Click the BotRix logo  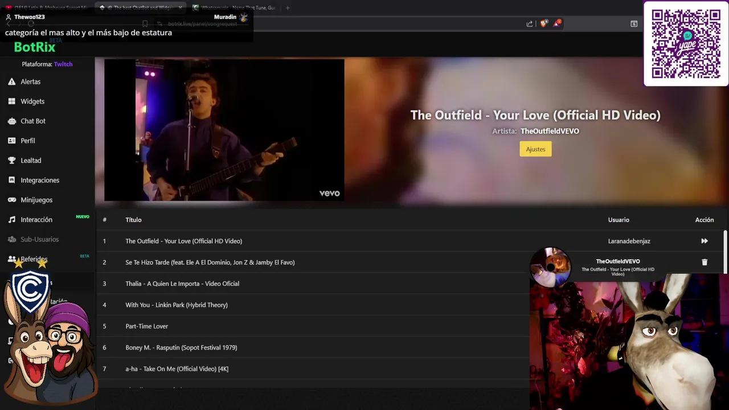35,47
